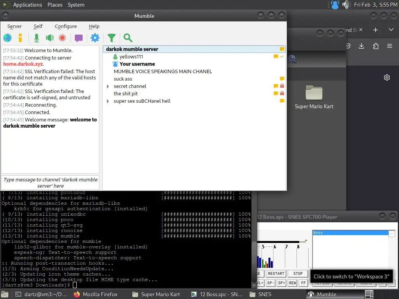Focus the 'Type message to channel' input box
Viewport: 399px width, 299px height.
pos(50,183)
